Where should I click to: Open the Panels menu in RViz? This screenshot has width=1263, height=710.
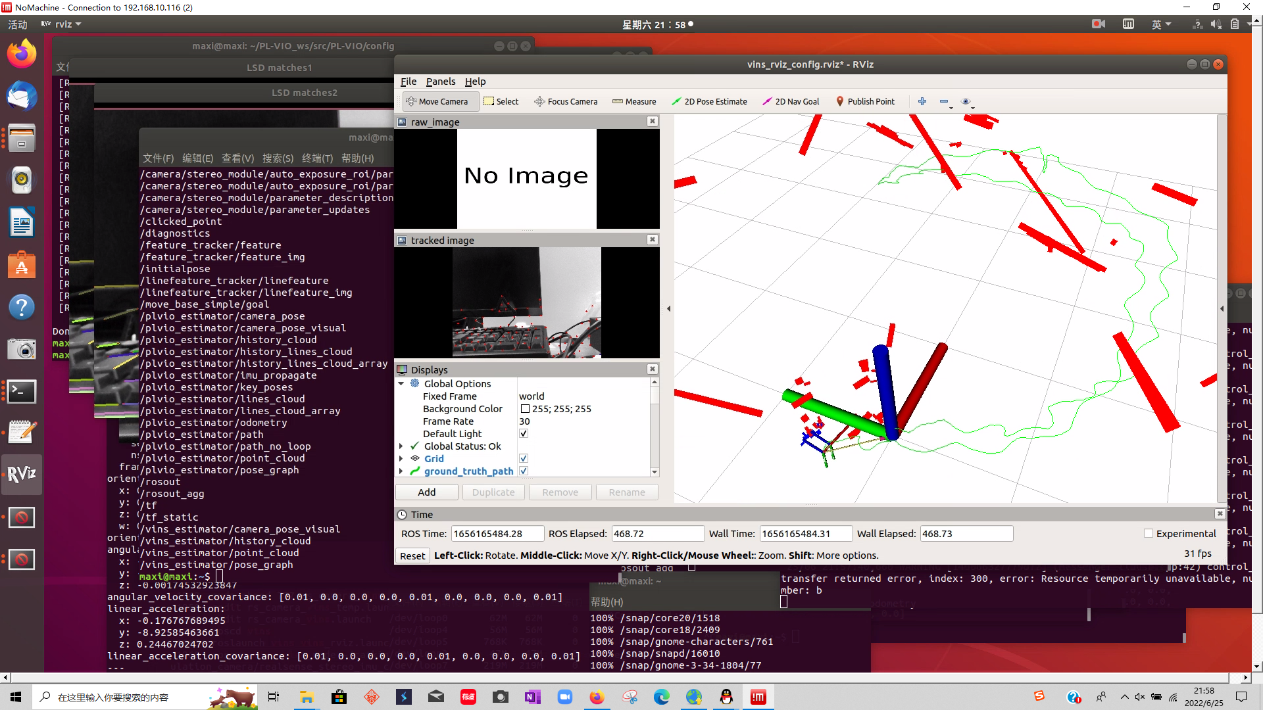441,82
